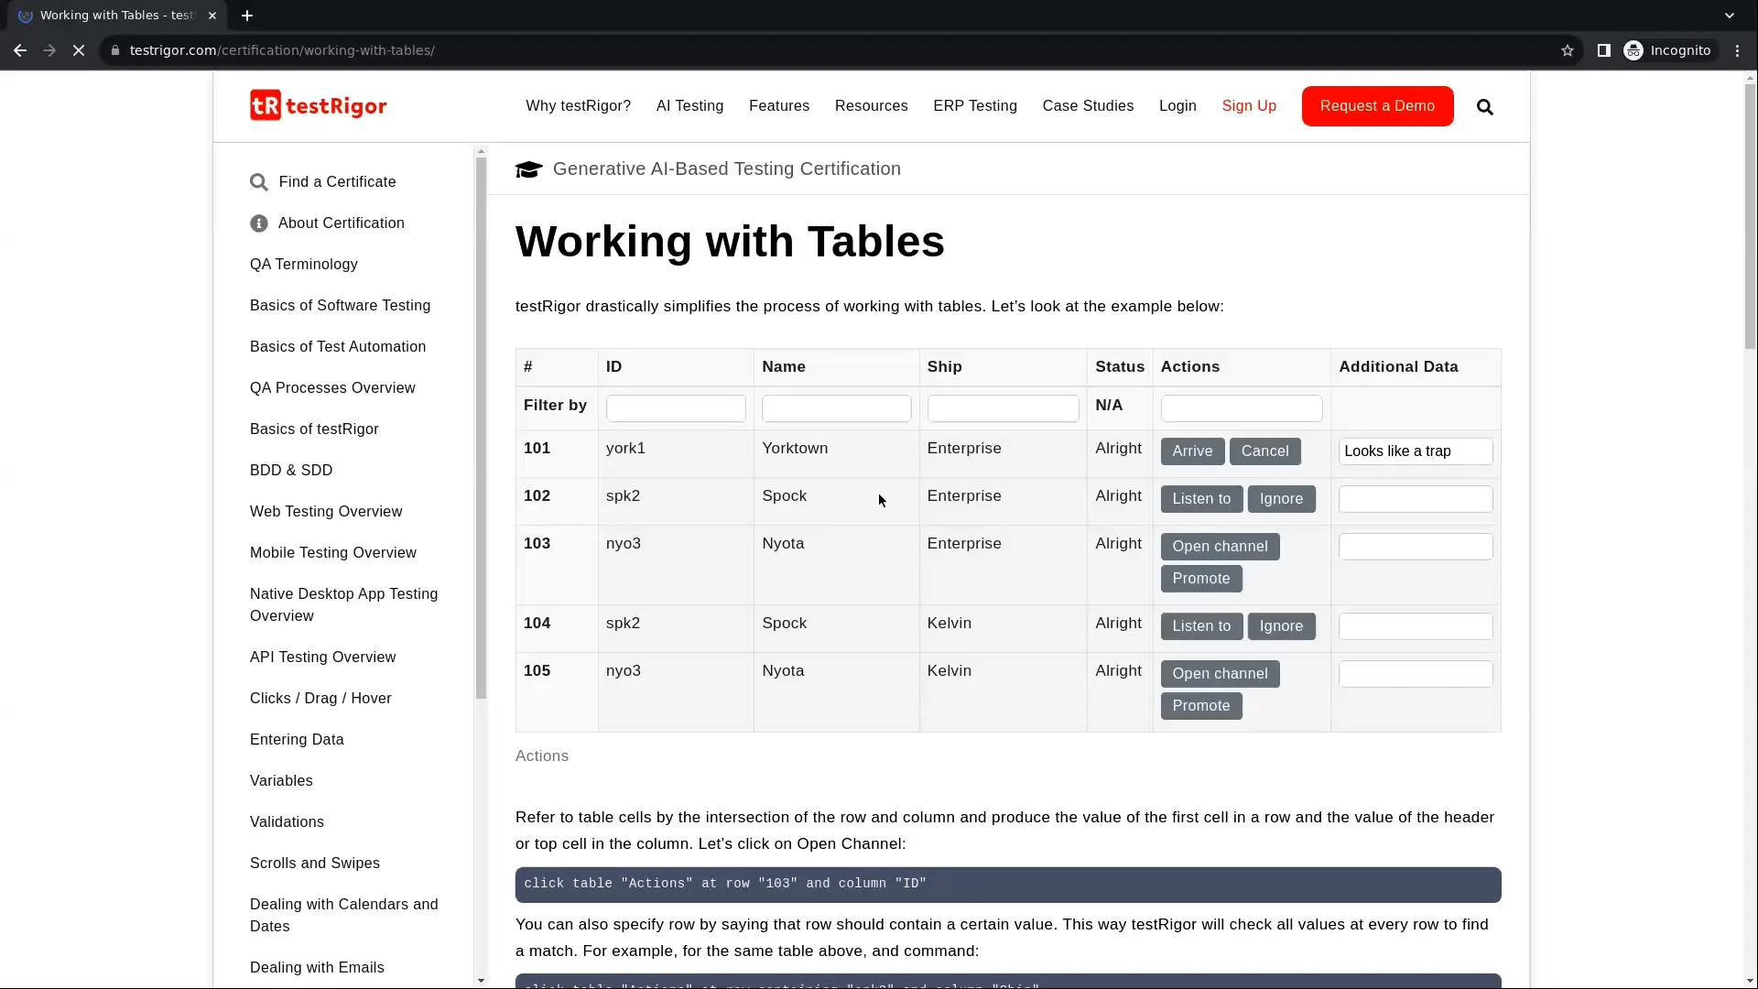
Task: Open Find a Certificate in sidebar
Action: pyautogui.click(x=323, y=182)
